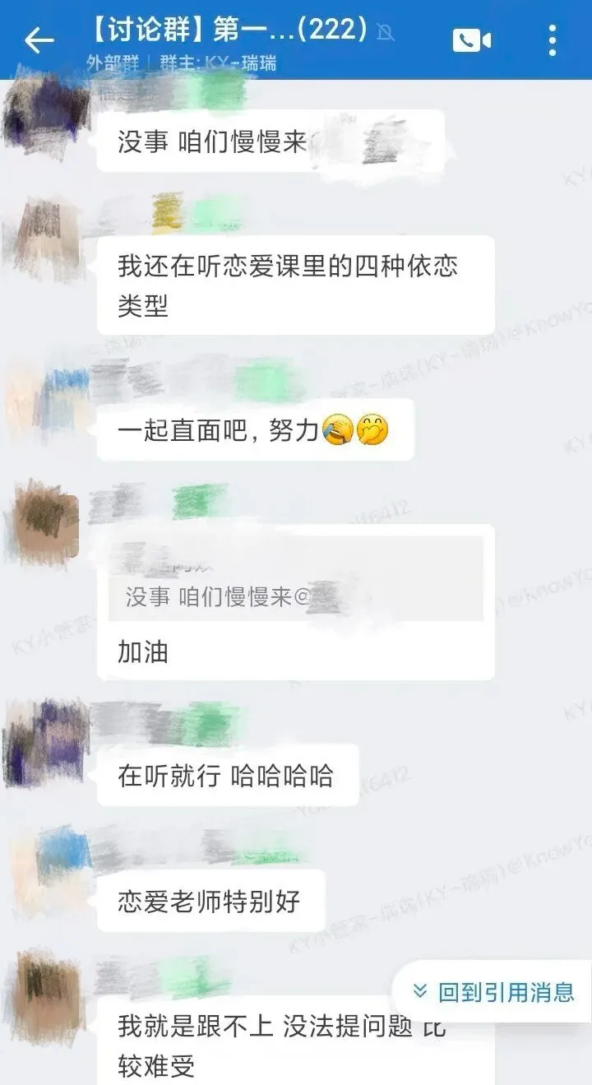Screen dimensions: 592x1085
Task: Select the message 恋爱老师特别好
Action: (x=210, y=901)
